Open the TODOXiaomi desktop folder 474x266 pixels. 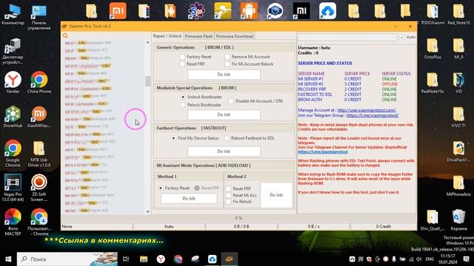[x=433, y=14]
